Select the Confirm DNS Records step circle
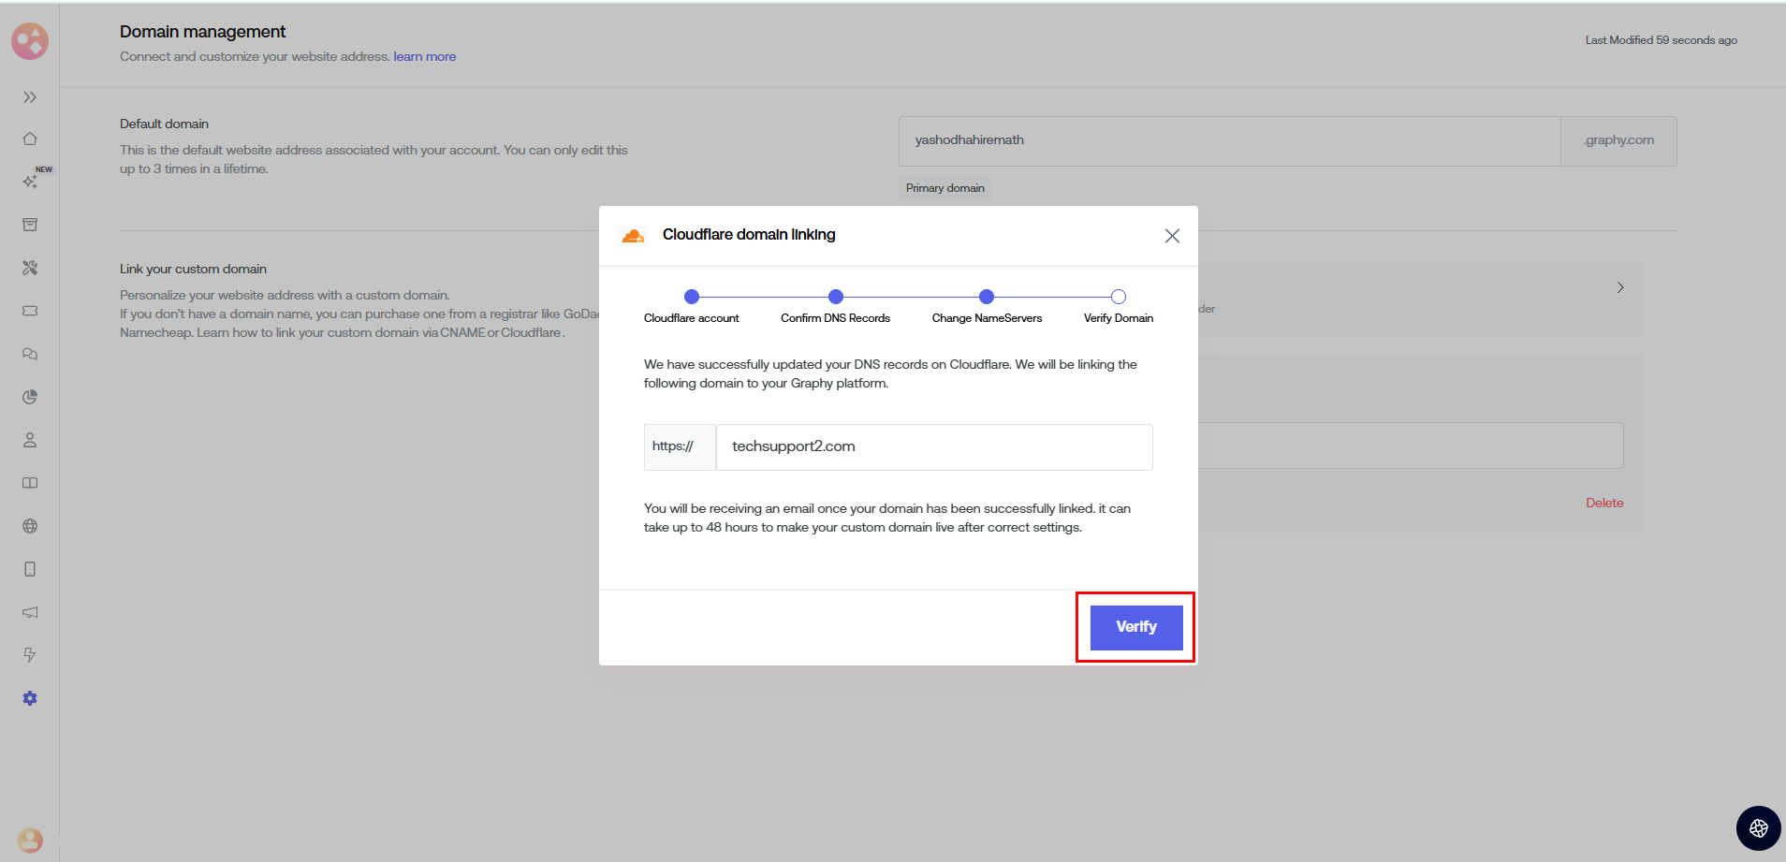1786x862 pixels. [836, 297]
